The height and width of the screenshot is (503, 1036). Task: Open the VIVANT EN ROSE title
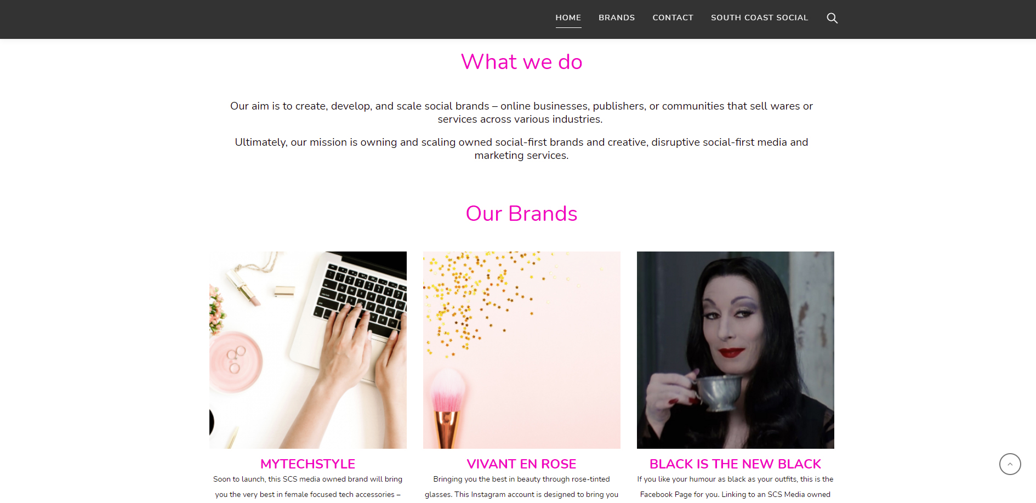point(522,464)
